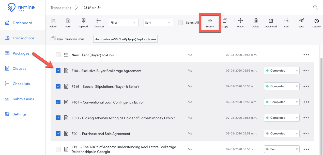
Task: Submit the selected documents
Action: (210, 23)
